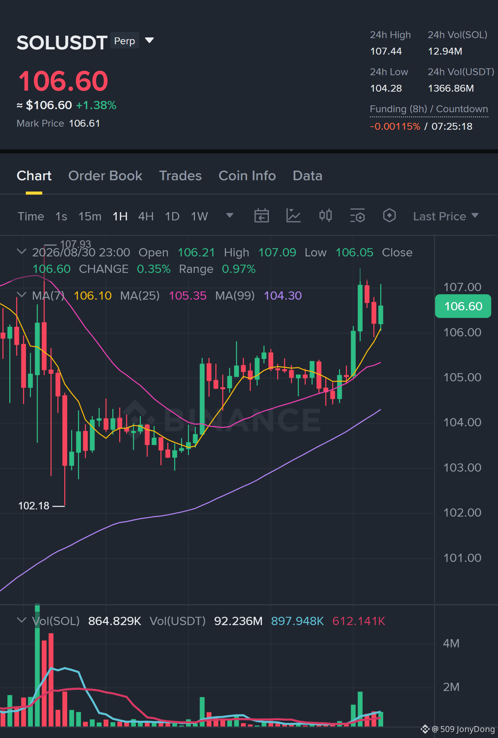Select the 1s interval

tap(61, 216)
